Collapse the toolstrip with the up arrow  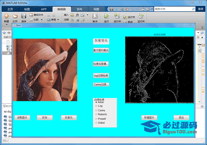(x=202, y=28)
